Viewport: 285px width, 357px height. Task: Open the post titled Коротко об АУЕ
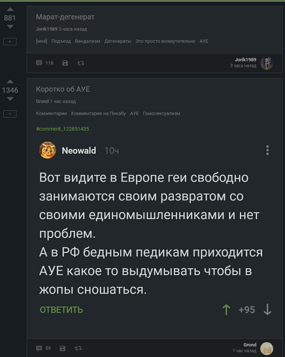(63, 89)
